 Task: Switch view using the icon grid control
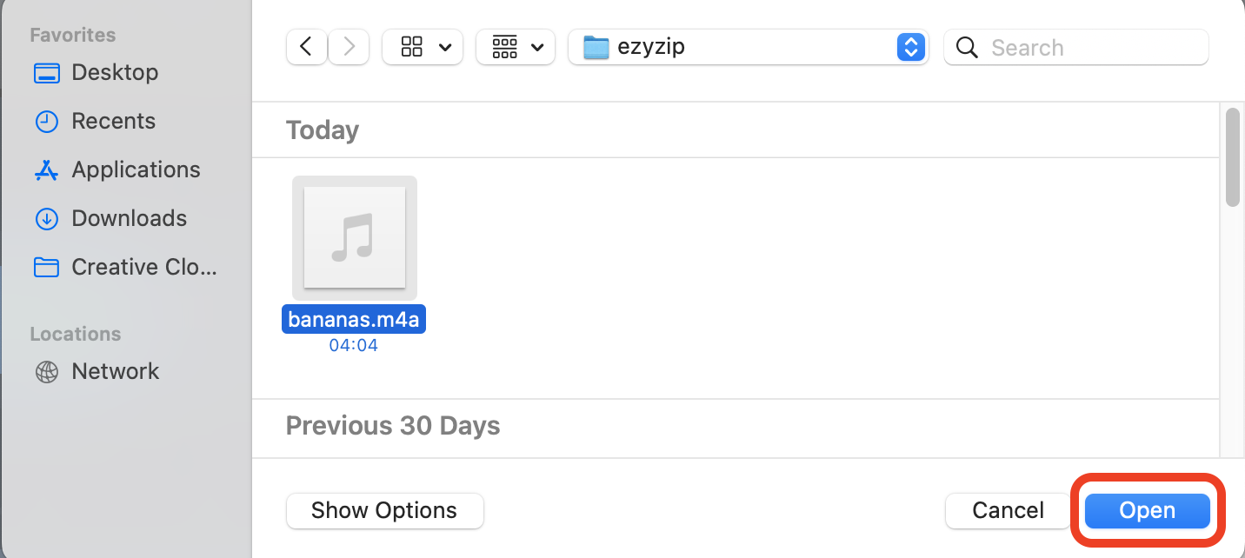411,47
